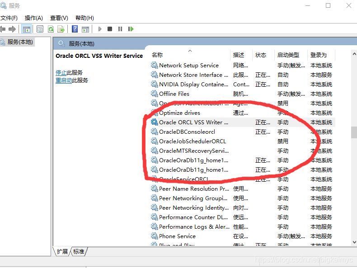Select the OracleMTSRecoveryService row

(x=243, y=151)
